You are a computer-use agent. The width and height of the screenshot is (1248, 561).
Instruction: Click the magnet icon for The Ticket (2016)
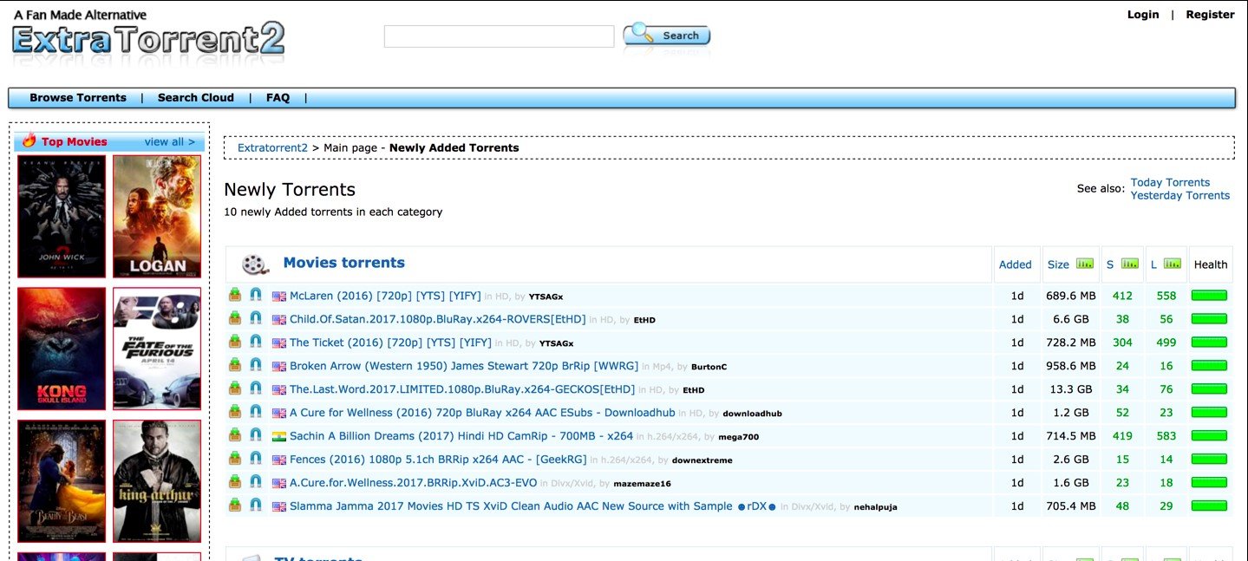tap(256, 342)
